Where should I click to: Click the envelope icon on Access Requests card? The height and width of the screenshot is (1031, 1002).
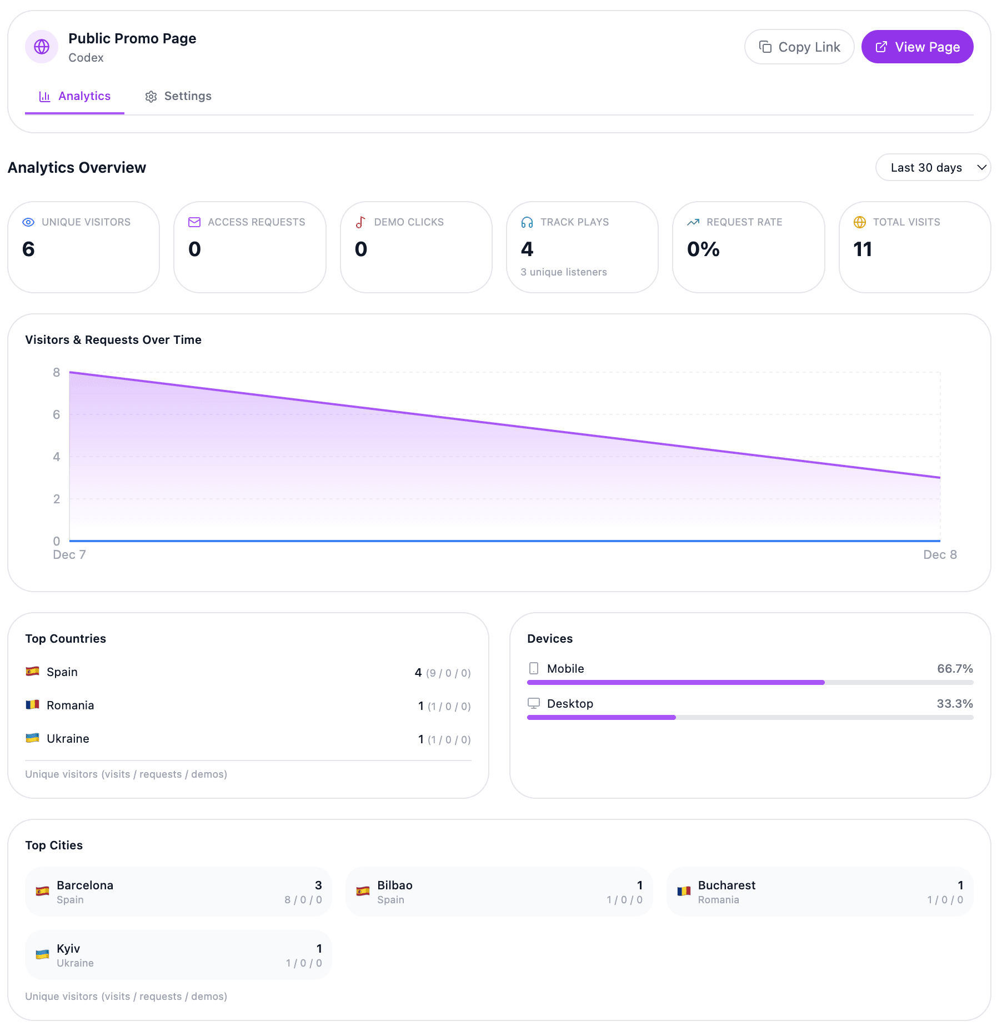pyautogui.click(x=194, y=222)
